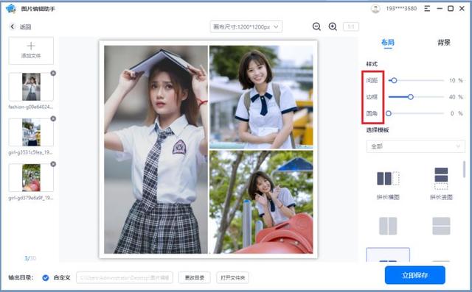Choose the two-row split template icon
472x292 pixels.
[x=441, y=226]
